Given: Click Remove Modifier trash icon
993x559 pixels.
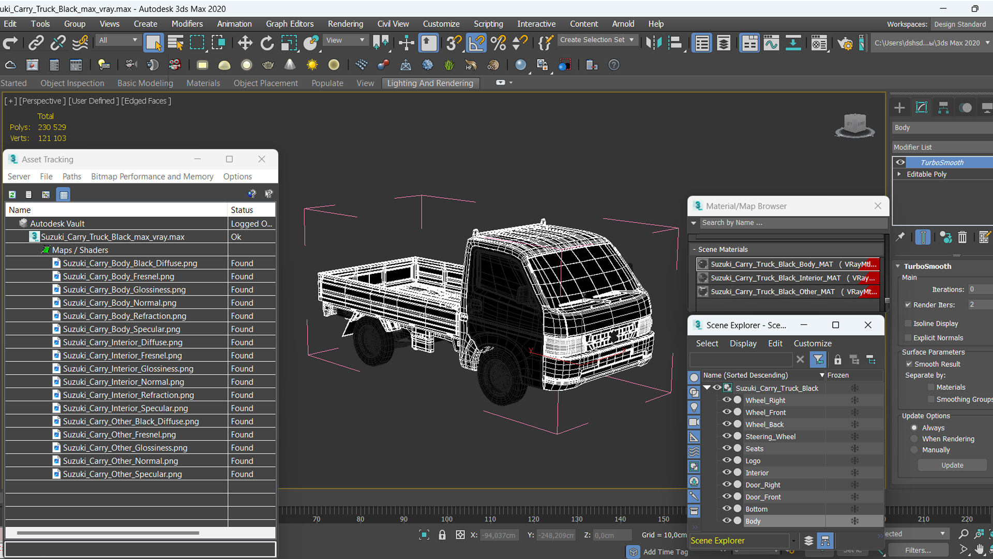Looking at the screenshot, I should point(962,237).
